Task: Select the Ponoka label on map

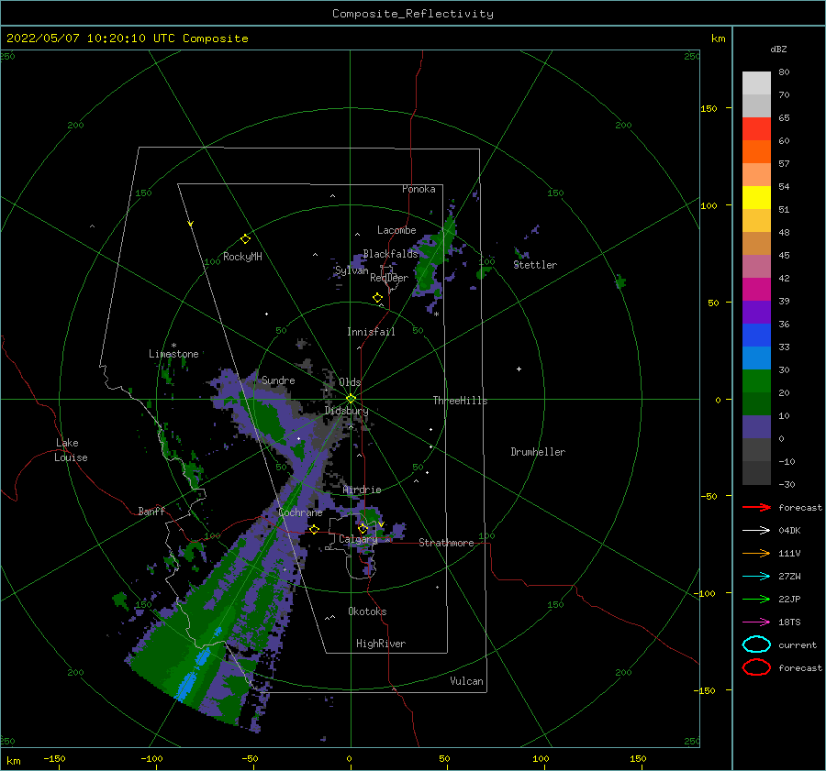Action: click(x=419, y=189)
